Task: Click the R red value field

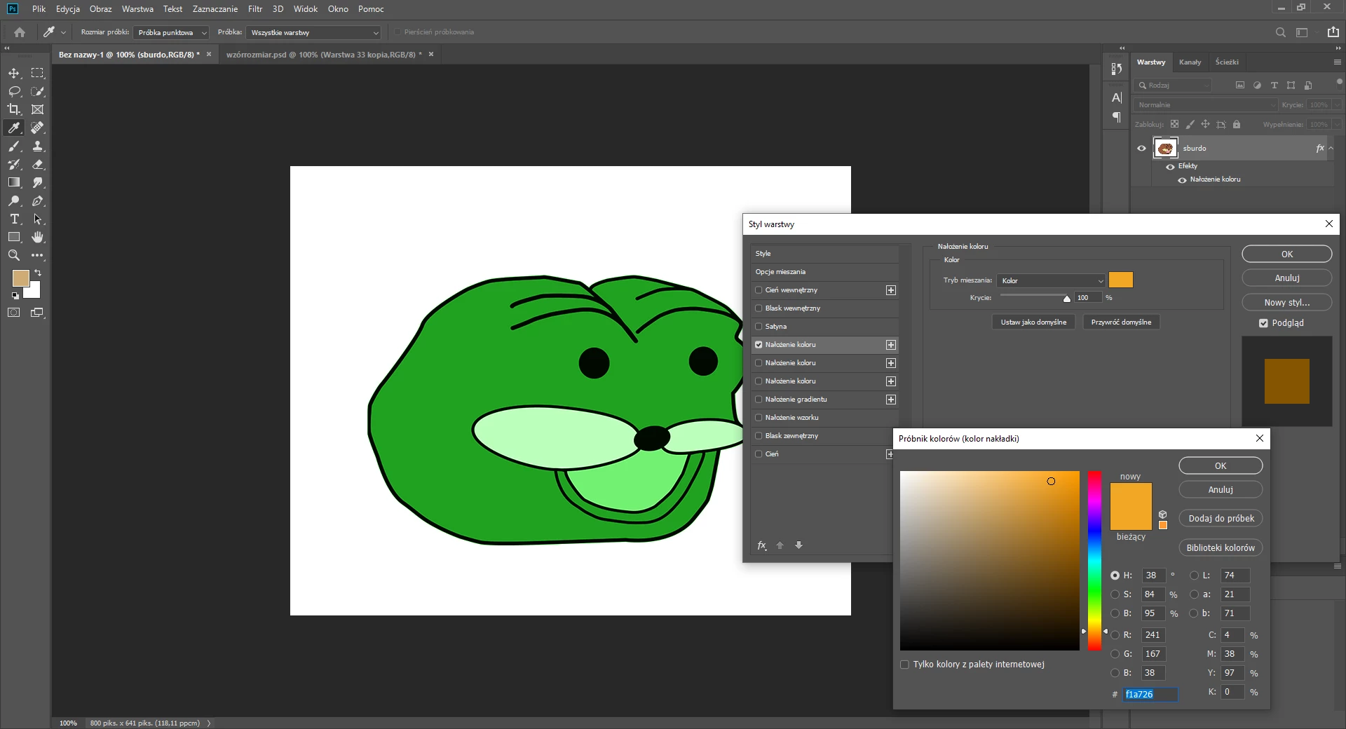Action: 1153,635
